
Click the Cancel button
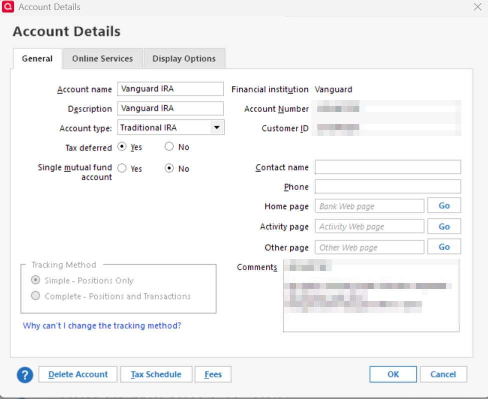pyautogui.click(x=443, y=374)
